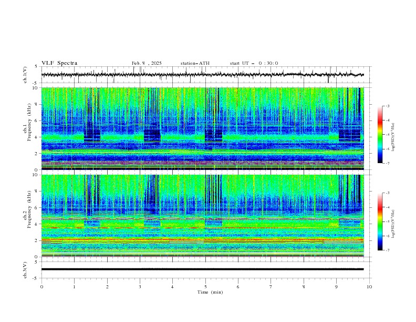Click the ch.1 spectrogram color bar
The width and height of the screenshot is (416, 322).
(x=380, y=135)
